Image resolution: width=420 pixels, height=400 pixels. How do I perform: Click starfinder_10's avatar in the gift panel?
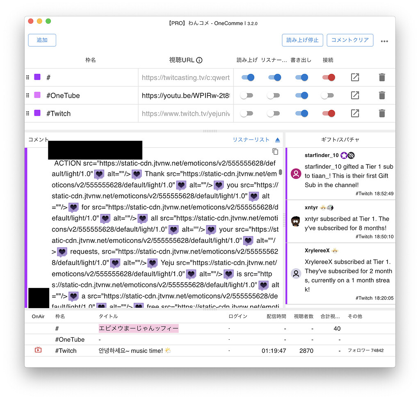click(x=296, y=174)
